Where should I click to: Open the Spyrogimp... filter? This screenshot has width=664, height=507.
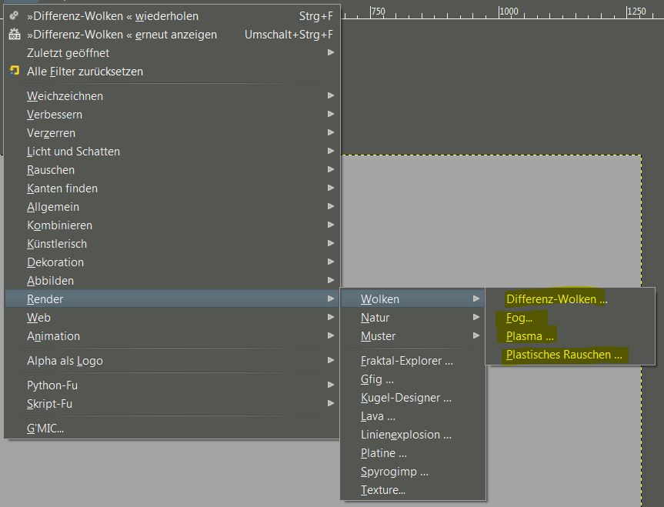(x=394, y=472)
